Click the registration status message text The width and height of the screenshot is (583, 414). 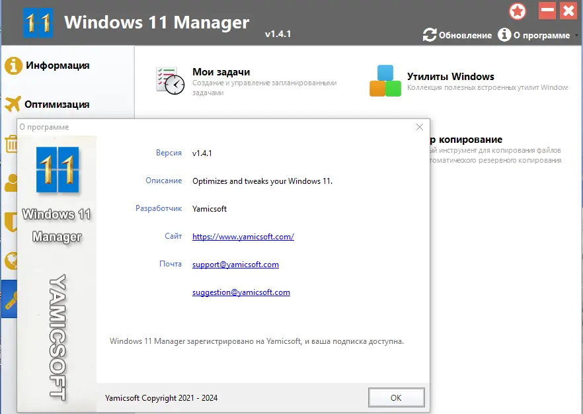point(256,341)
